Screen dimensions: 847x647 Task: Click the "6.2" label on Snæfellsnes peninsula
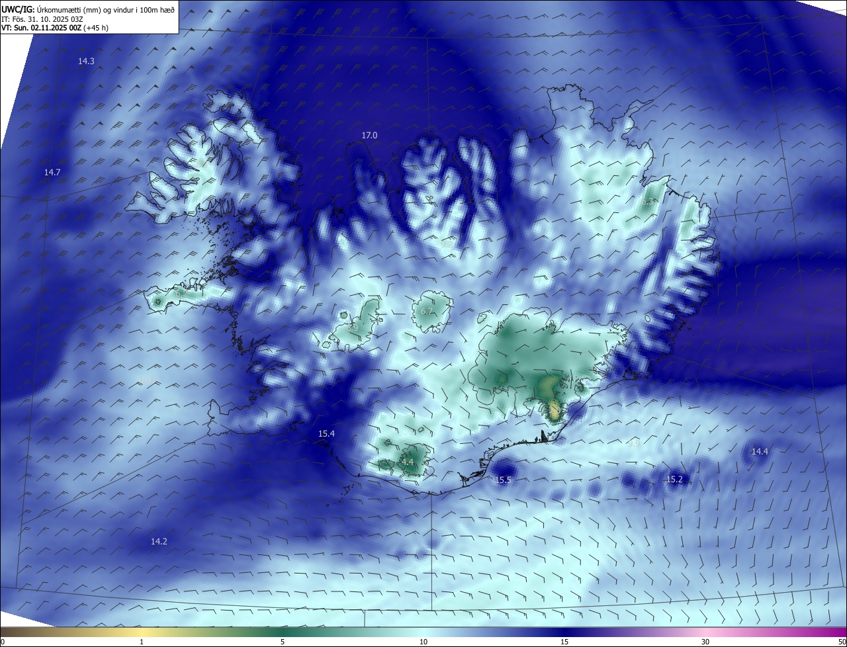(x=181, y=293)
